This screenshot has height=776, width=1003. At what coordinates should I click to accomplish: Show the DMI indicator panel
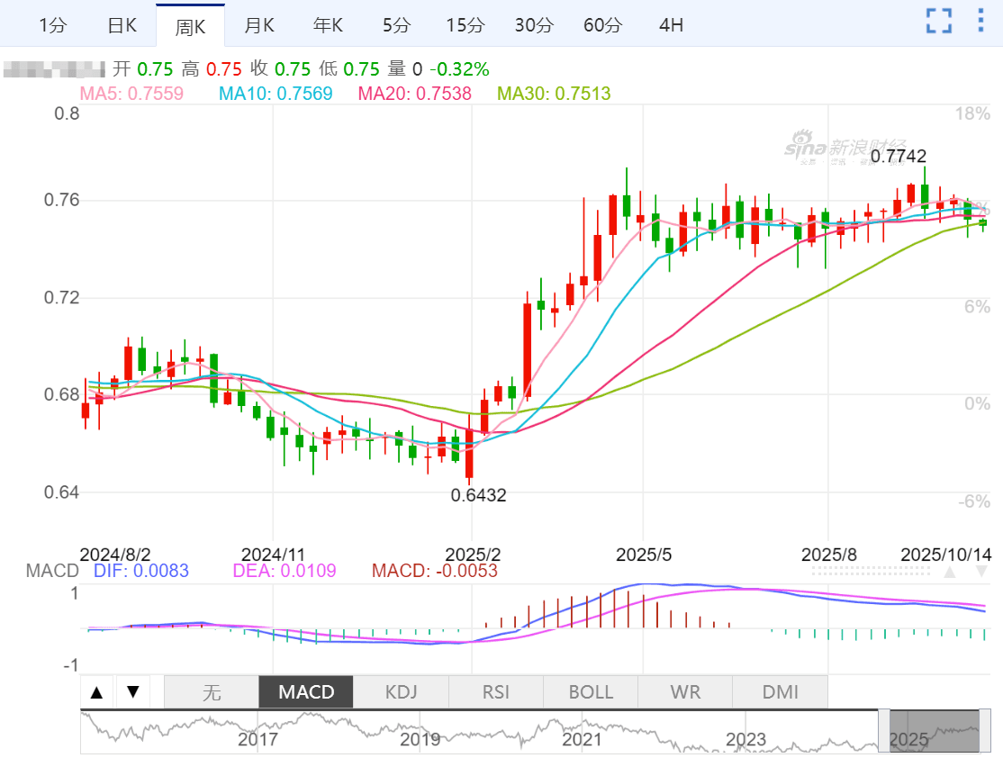click(780, 692)
